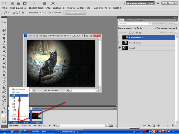Viewport: 179px width, 134px height.
Task: Launch Adobe Bridge from top bar
Action: pyautogui.click(x=12, y=3)
